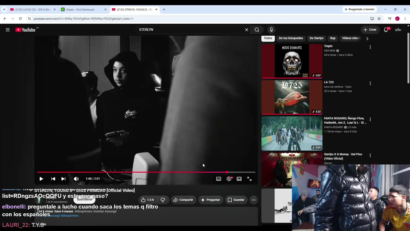Open the FANTA ROSARIO video thumbnail
This screenshot has height=231, width=410.
(x=292, y=133)
